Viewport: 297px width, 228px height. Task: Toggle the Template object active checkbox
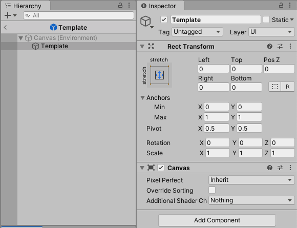(164, 19)
